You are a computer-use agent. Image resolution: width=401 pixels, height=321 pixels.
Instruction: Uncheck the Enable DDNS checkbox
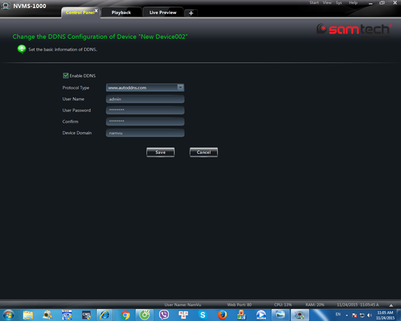(x=65, y=76)
